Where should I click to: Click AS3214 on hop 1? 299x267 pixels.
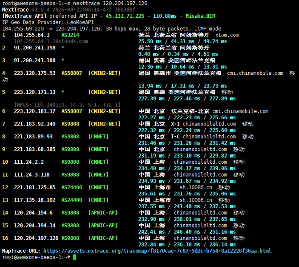coord(70,35)
